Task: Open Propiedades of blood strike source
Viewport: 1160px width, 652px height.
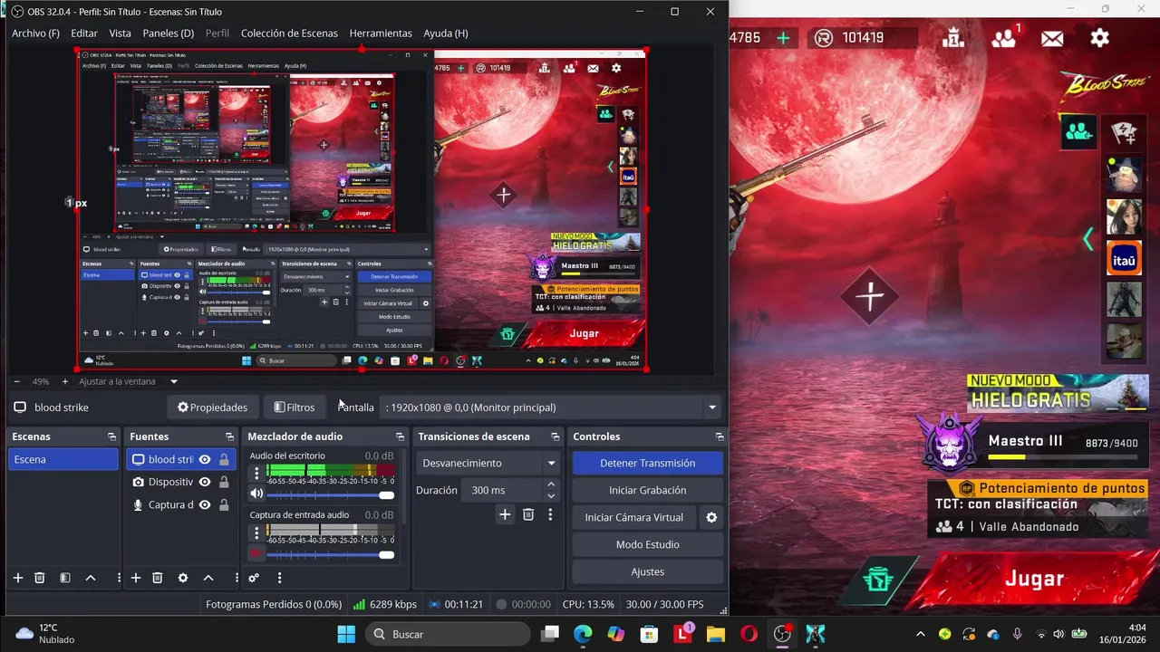Action: tap(212, 407)
